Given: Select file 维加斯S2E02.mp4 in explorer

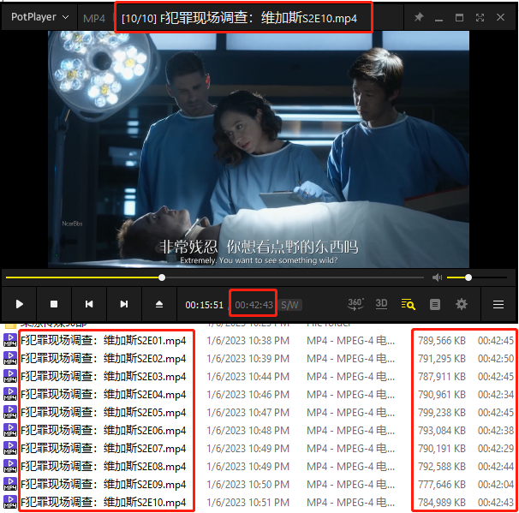Looking at the screenshot, I should click(104, 359).
